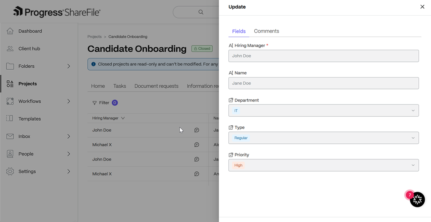
Task: Select the Document requests tab
Action: [156, 86]
